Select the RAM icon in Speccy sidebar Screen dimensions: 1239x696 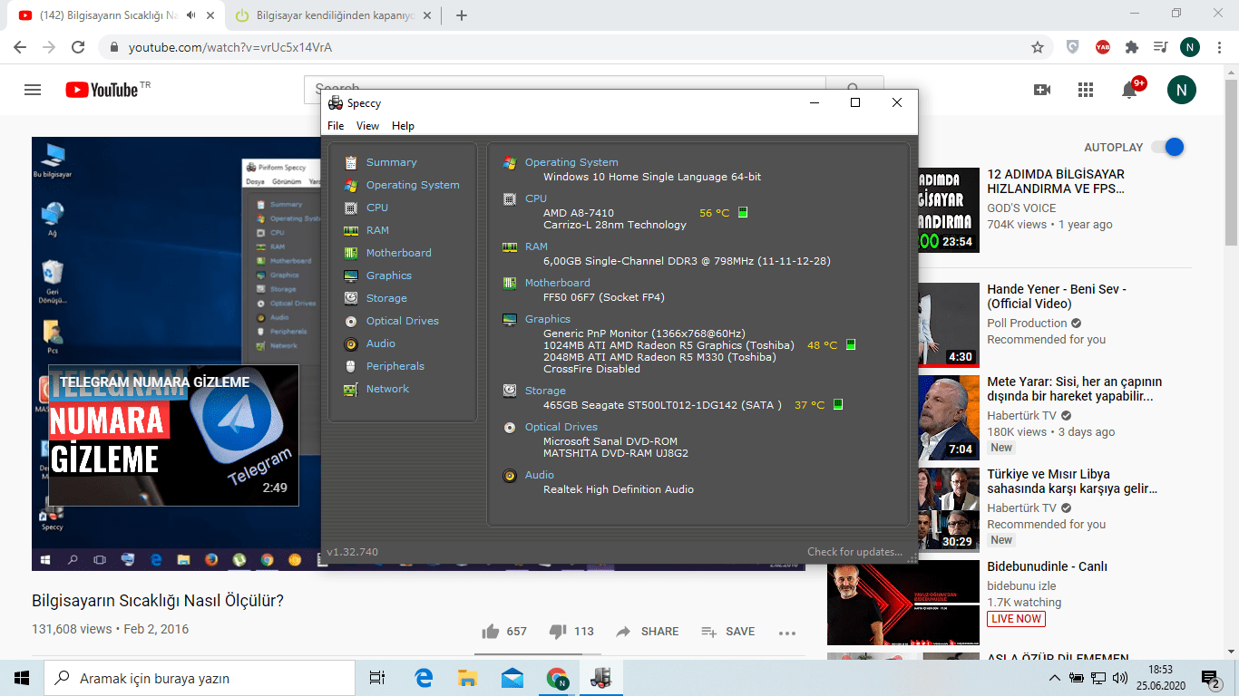pyautogui.click(x=351, y=231)
